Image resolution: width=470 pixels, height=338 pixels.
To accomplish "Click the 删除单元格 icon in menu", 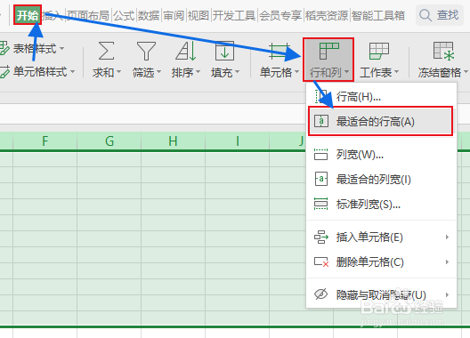I will (321, 262).
